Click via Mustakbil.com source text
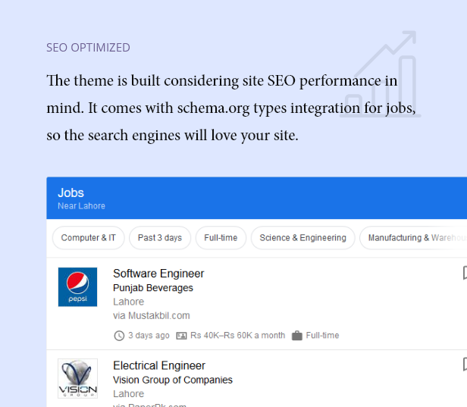Screen dimensions: 467x407 [152, 315]
